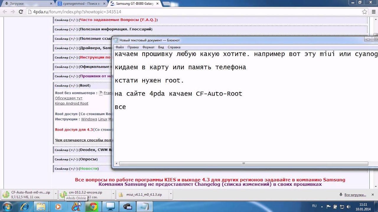Open the Правка menu in Notepad
This screenshot has width=378, height=212.
point(133,47)
